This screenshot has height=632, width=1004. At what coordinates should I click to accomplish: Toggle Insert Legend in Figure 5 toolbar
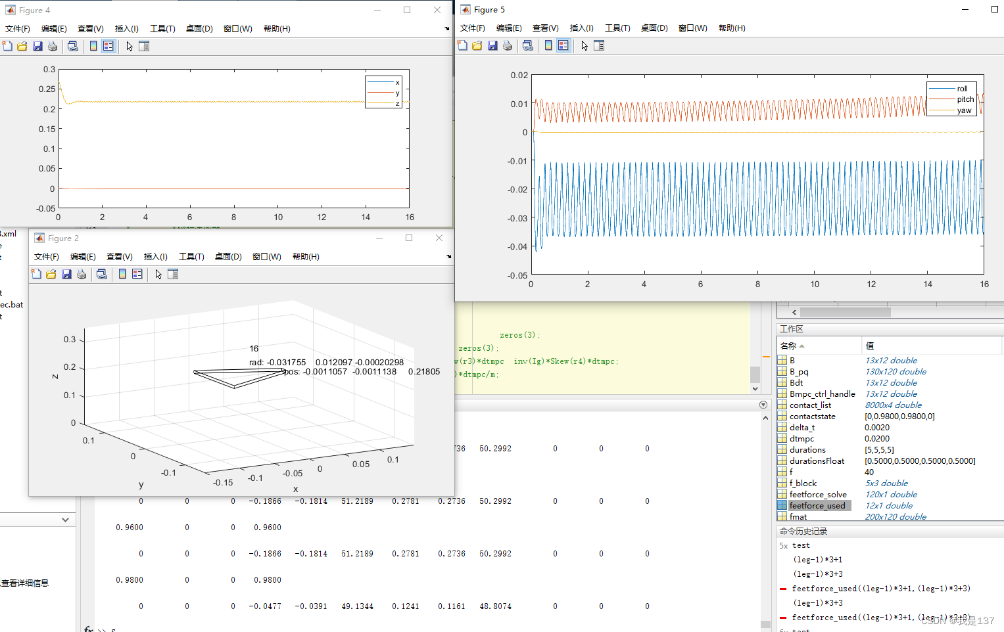(x=563, y=45)
